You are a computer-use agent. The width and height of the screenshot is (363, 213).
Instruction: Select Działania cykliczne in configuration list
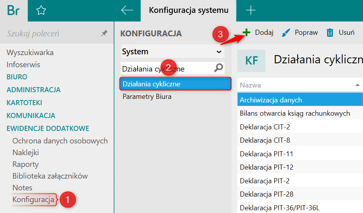click(x=175, y=84)
